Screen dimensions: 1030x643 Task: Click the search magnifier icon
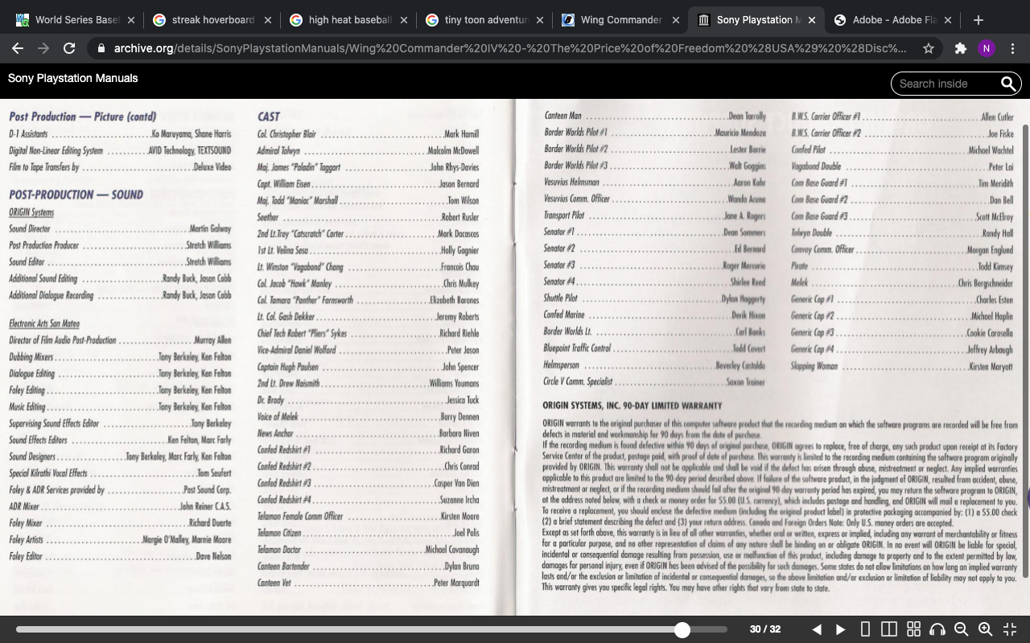coord(1007,84)
